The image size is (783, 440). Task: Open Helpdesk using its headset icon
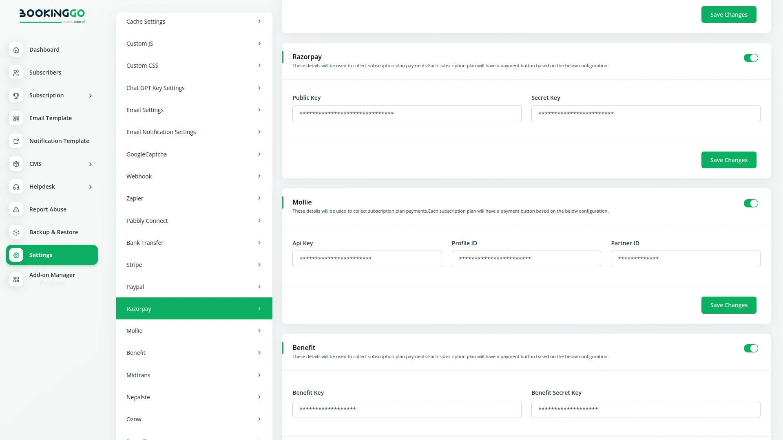16,187
